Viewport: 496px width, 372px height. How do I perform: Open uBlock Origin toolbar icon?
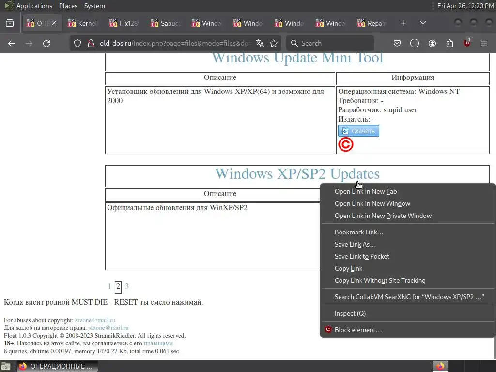click(x=467, y=43)
